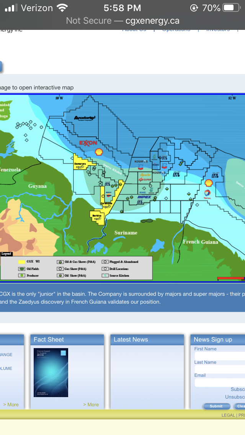The height and width of the screenshot is (435, 245).
Task: Open the leftmost More link
Action: (x=11, y=404)
